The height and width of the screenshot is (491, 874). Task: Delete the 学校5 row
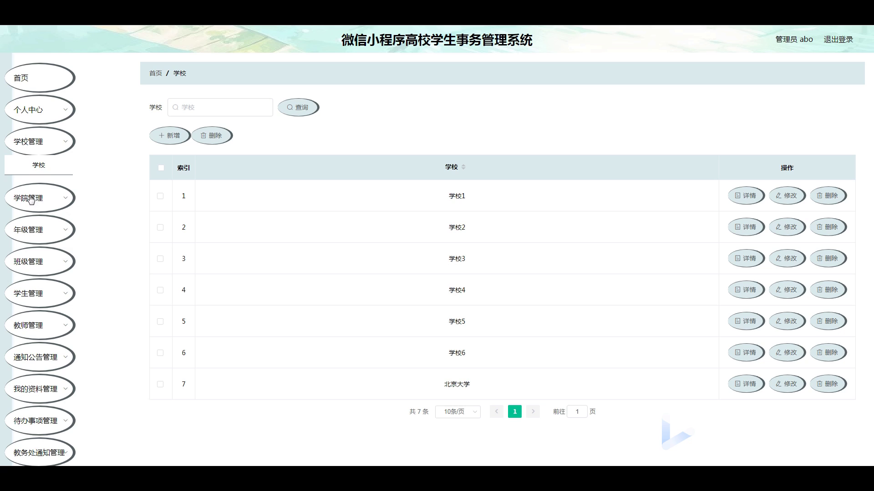[828, 321]
